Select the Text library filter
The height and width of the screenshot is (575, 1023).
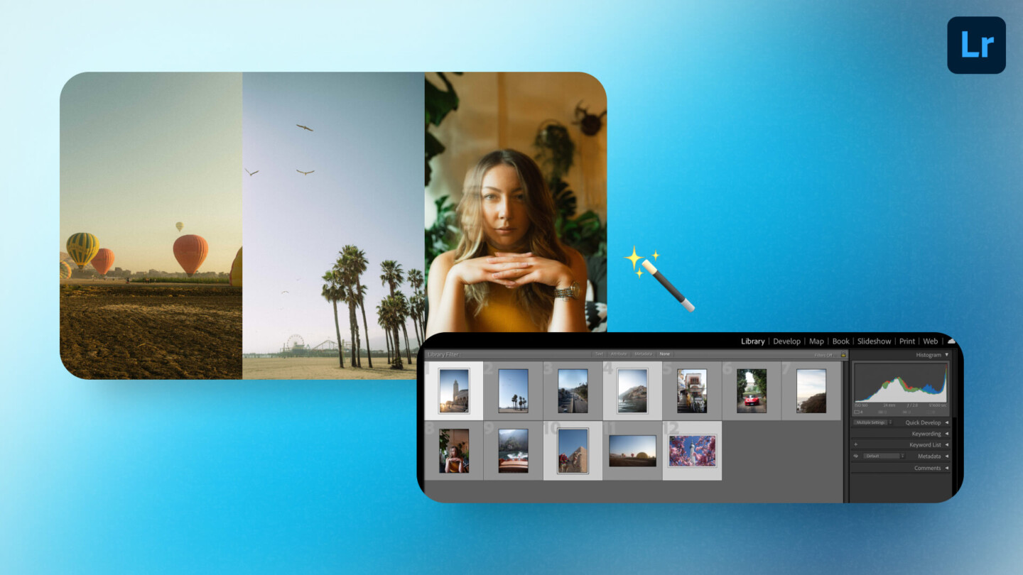(599, 354)
